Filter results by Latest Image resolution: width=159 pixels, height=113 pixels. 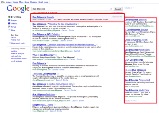coord(13,37)
